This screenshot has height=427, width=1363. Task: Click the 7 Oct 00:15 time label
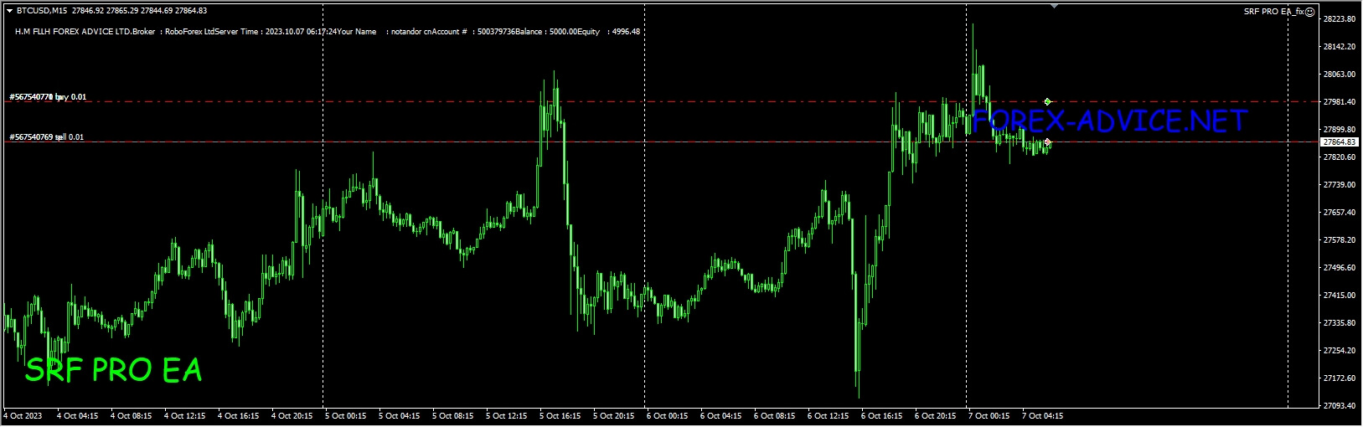tap(989, 415)
